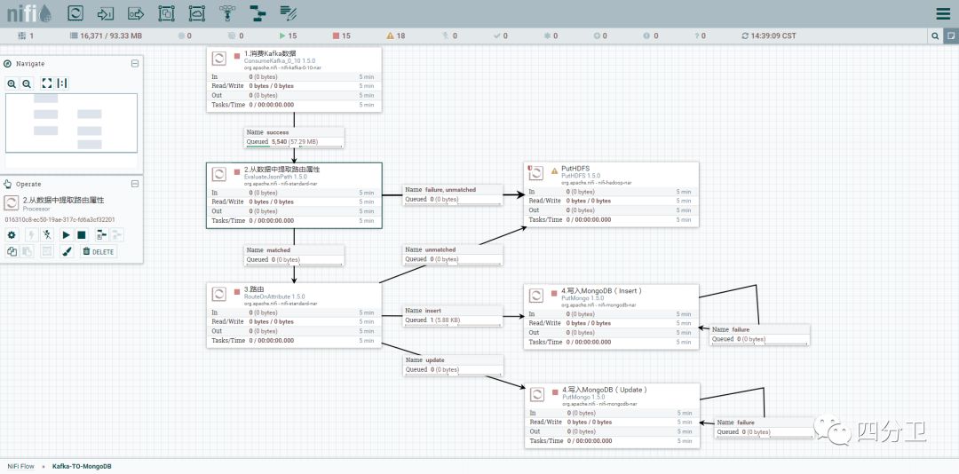Select the Template toolbar icon
The width and height of the screenshot is (959, 474).
258,13
